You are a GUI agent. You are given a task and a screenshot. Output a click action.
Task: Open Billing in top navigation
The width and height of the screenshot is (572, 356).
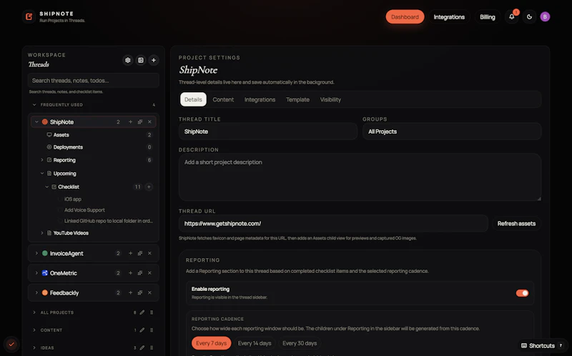point(488,16)
